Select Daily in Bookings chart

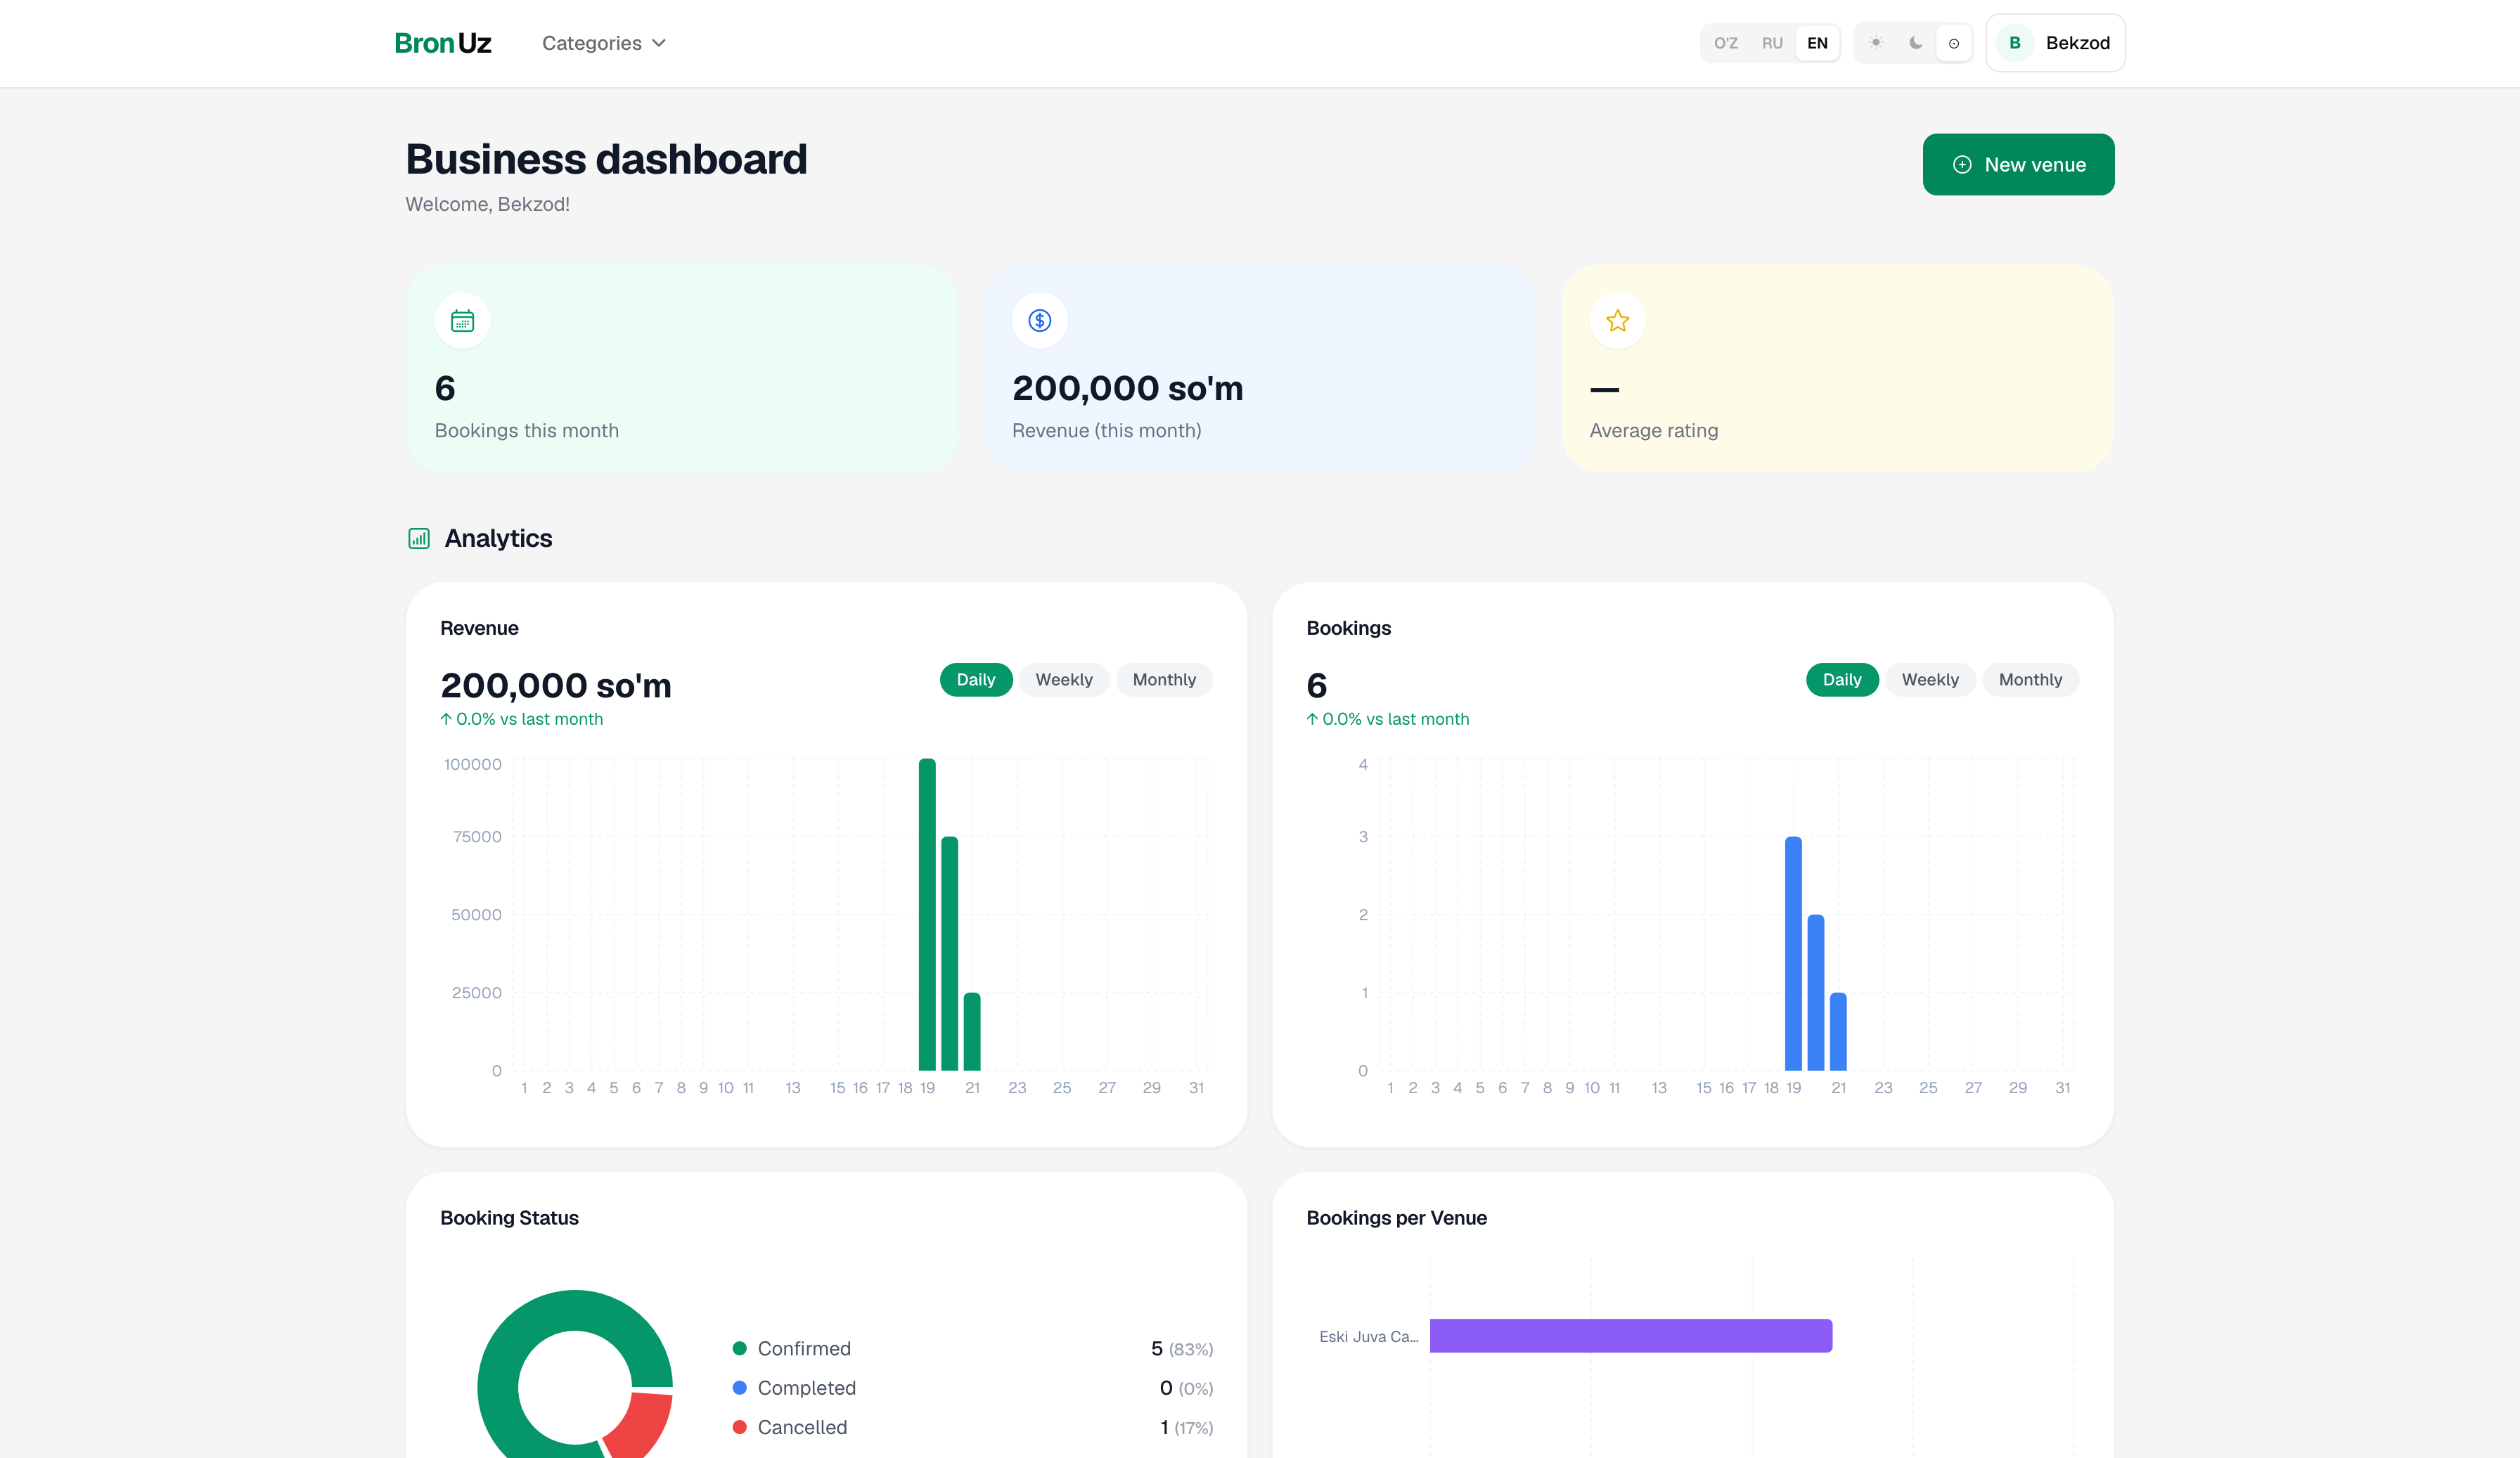(x=1841, y=680)
